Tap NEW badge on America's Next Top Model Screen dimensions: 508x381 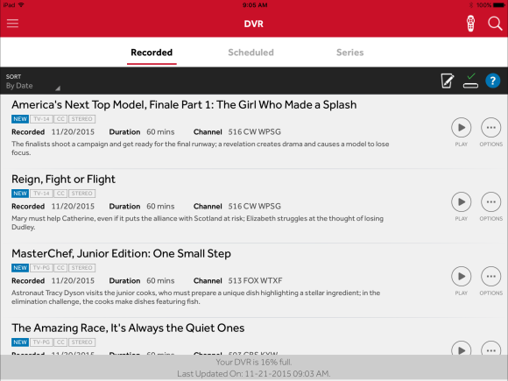20,119
